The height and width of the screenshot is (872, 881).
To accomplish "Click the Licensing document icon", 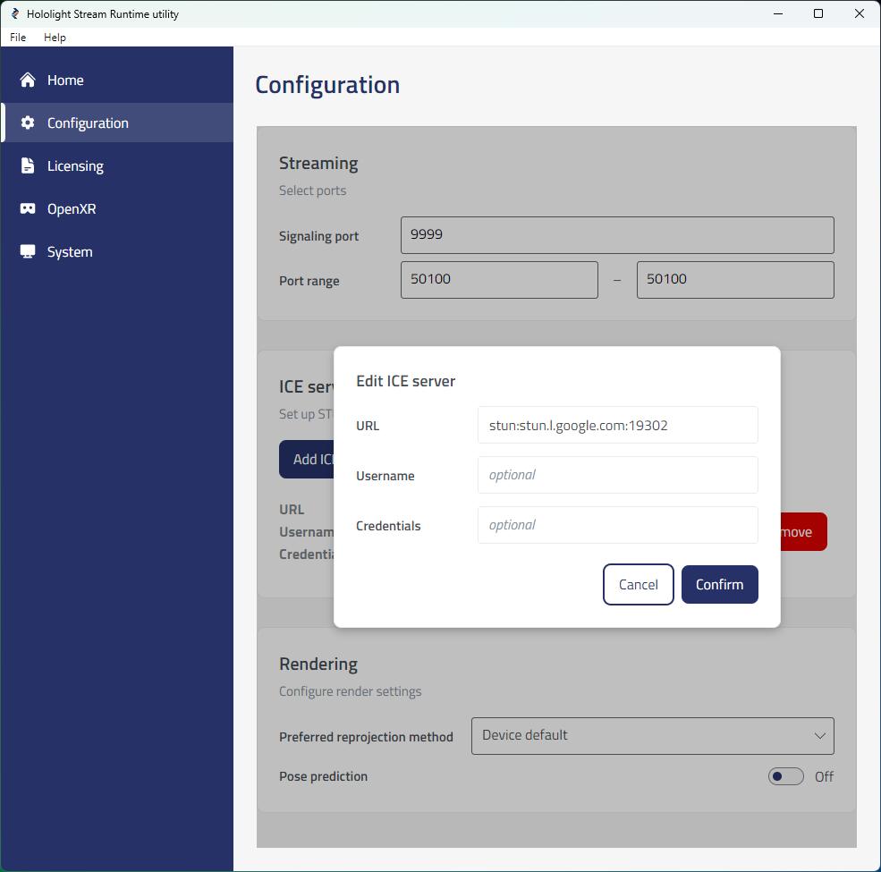I will tap(28, 165).
